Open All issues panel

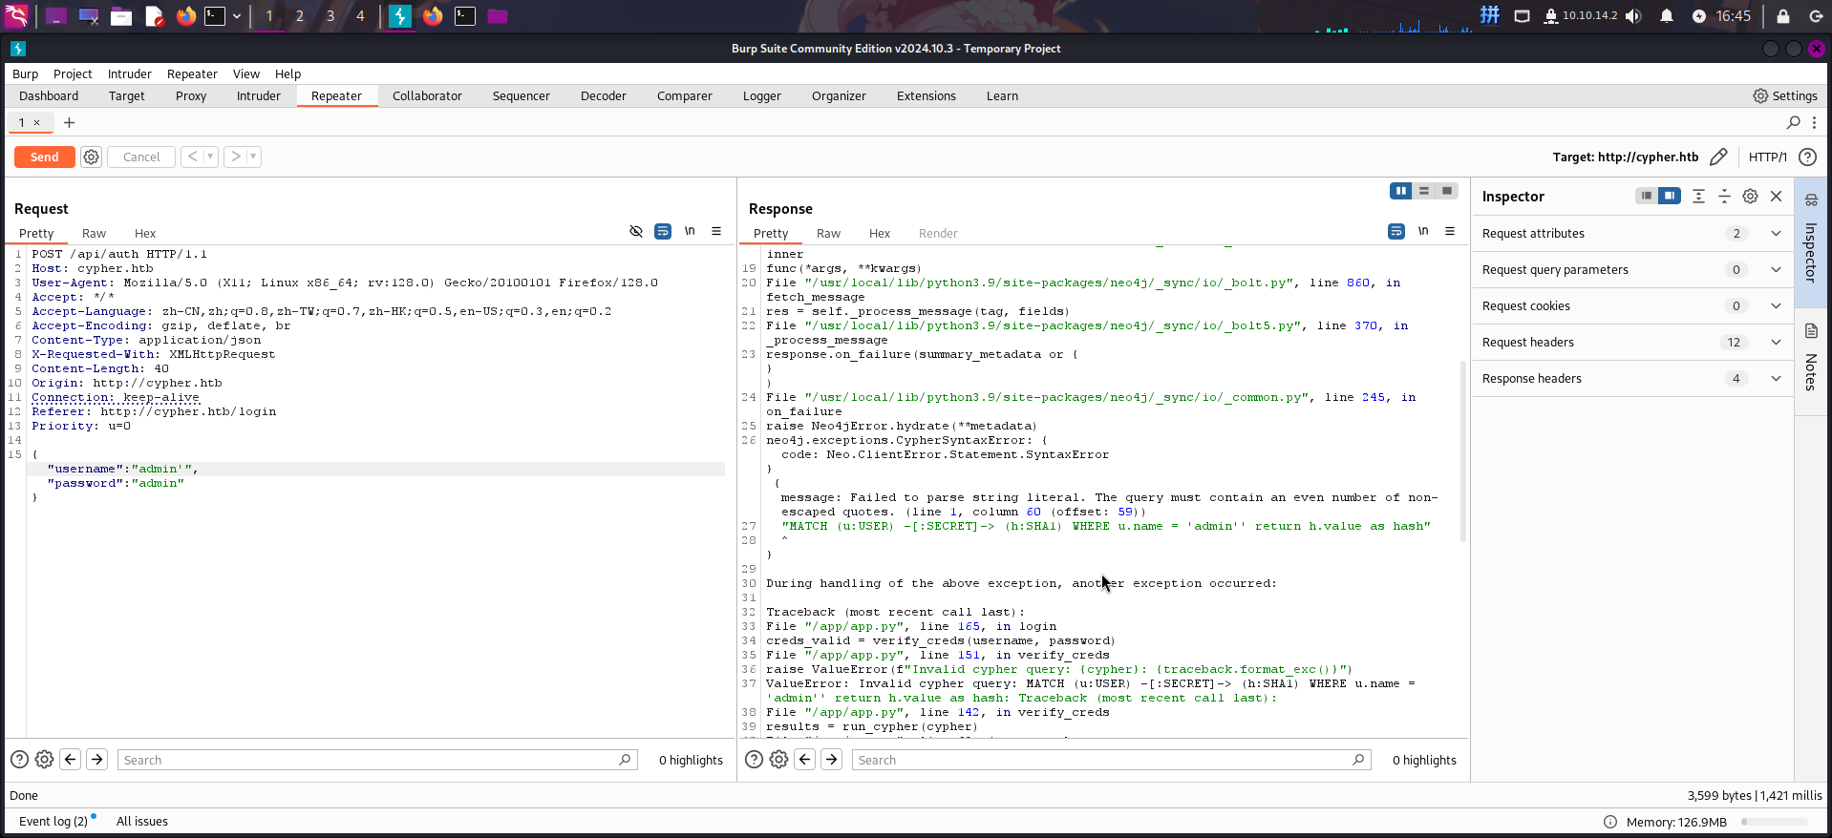142,821
